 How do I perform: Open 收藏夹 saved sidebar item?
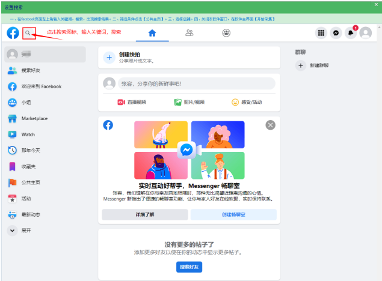45,166
